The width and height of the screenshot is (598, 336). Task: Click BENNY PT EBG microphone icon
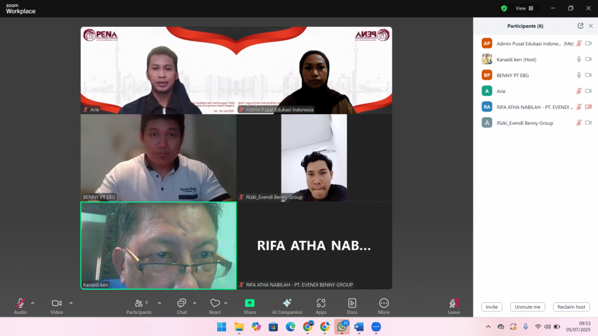pyautogui.click(x=579, y=75)
